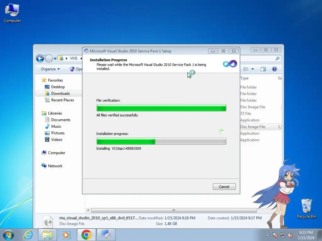Click the Visual Studio infinity logo
This screenshot has height=241, width=322.
click(230, 64)
